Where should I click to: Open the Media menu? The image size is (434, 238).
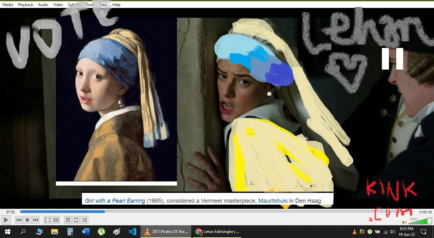tap(8, 5)
